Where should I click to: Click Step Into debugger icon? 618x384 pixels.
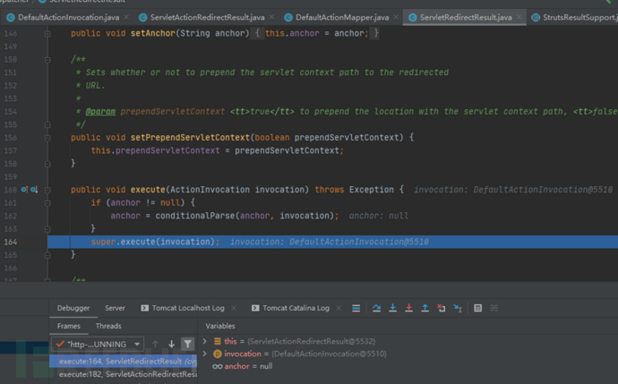click(392, 308)
